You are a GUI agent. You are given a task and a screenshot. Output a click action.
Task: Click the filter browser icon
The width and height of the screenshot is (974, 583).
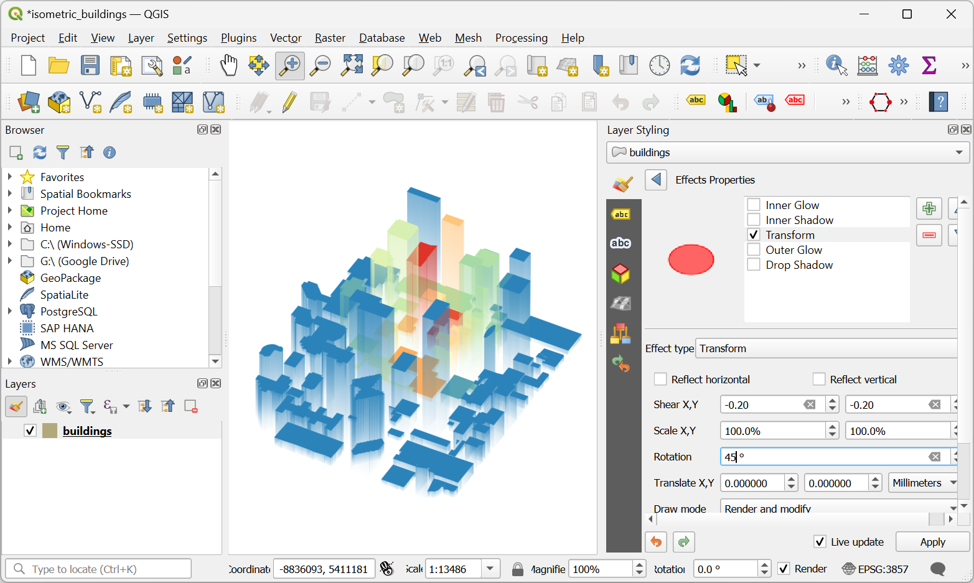63,152
